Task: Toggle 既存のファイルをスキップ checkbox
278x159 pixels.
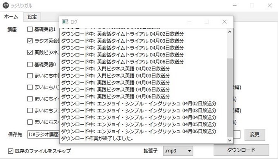Action: click(x=11, y=151)
